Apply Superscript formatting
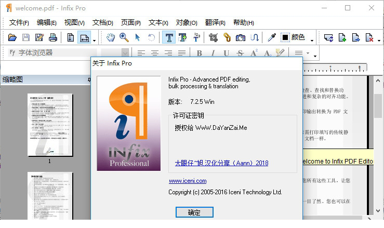Screen dimensions: 384x228 point(254,52)
